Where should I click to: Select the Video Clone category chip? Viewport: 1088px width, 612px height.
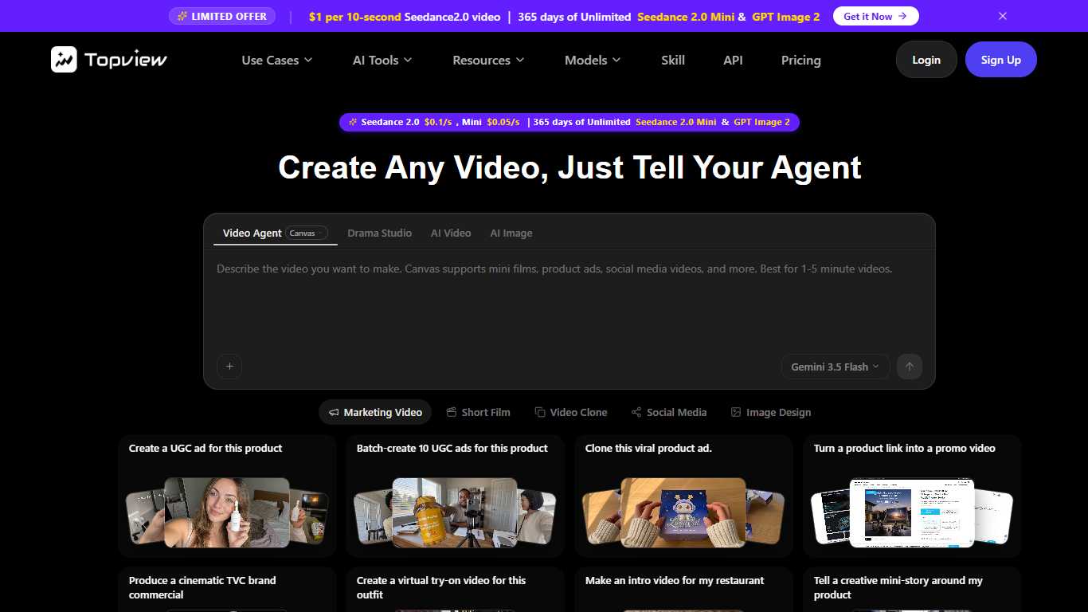tap(571, 412)
